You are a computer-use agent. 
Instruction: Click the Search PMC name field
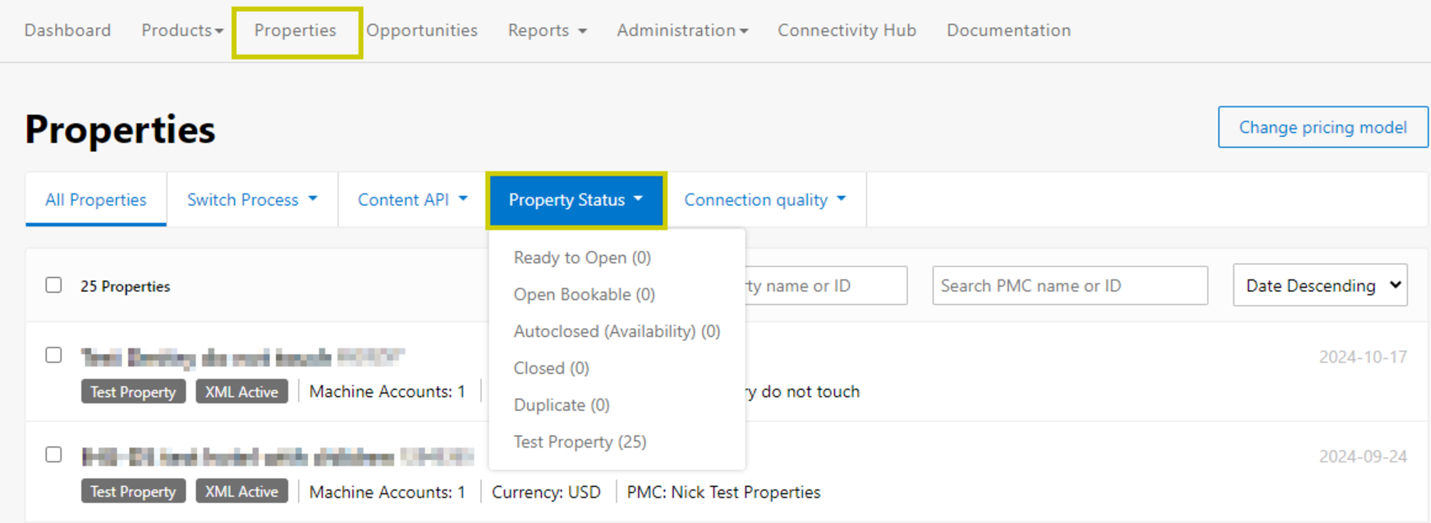click(1069, 285)
